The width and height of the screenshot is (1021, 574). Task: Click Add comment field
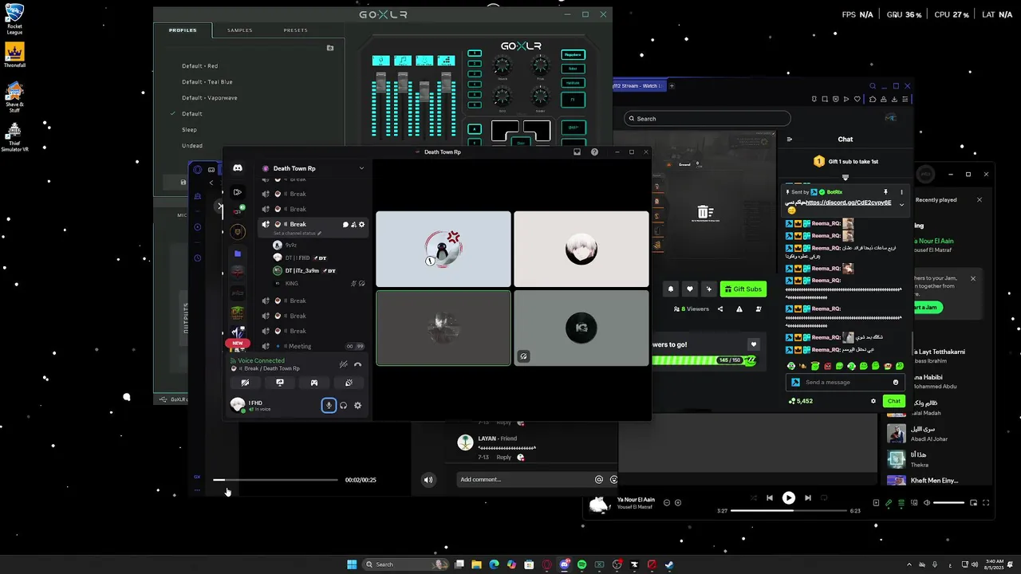tap(526, 480)
